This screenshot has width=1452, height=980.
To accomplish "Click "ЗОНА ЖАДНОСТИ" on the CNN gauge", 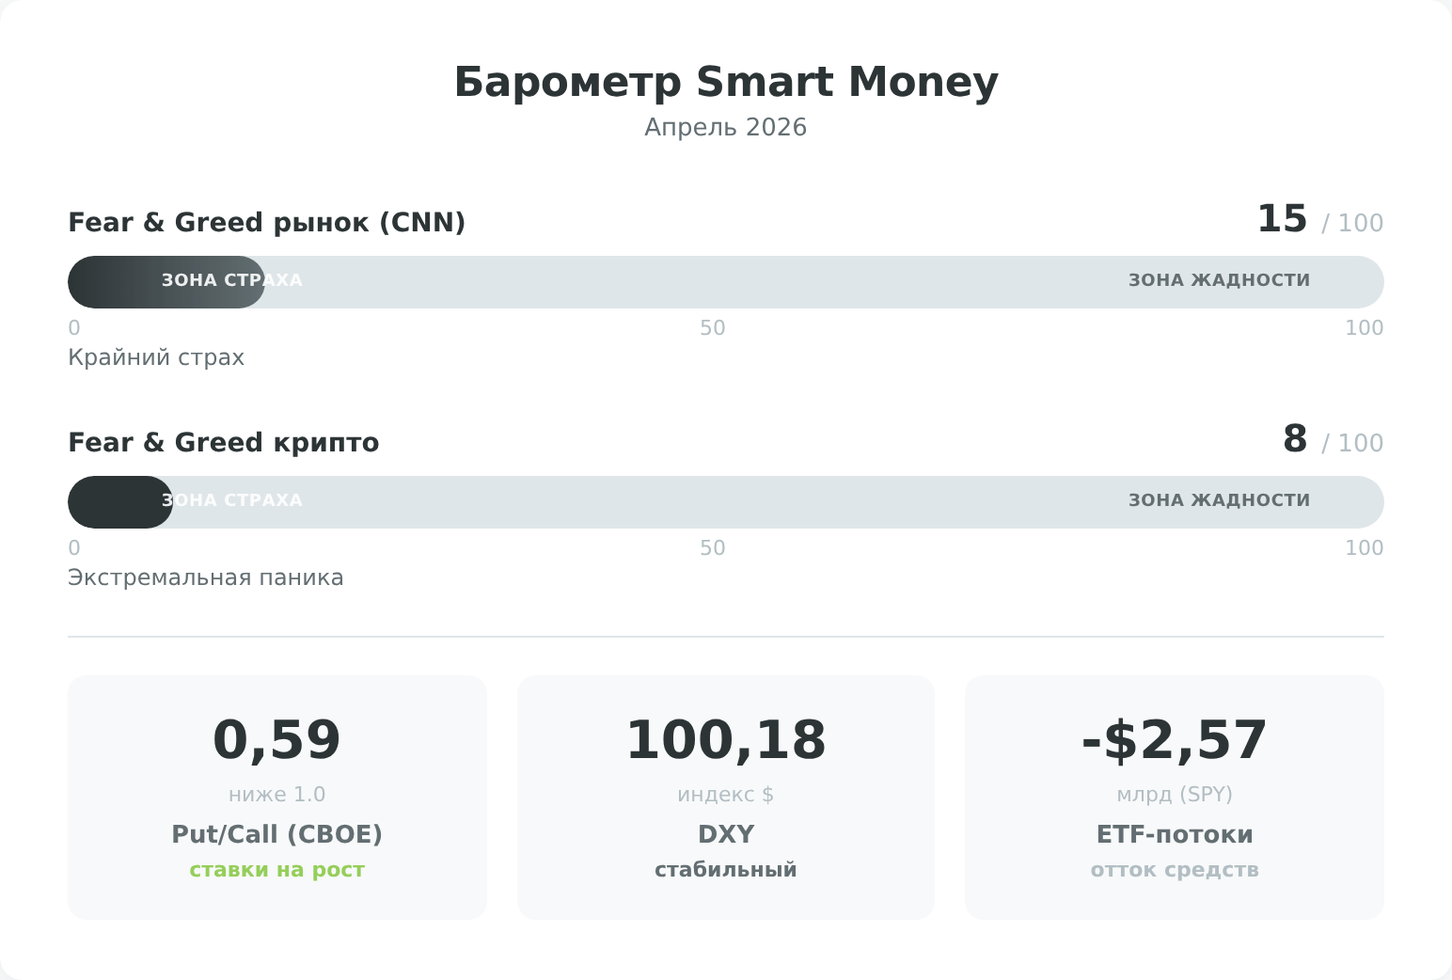I will (1219, 280).
